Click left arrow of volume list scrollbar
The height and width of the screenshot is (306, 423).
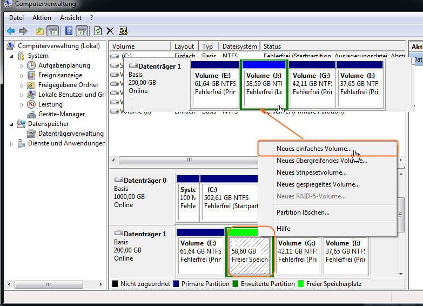113,160
